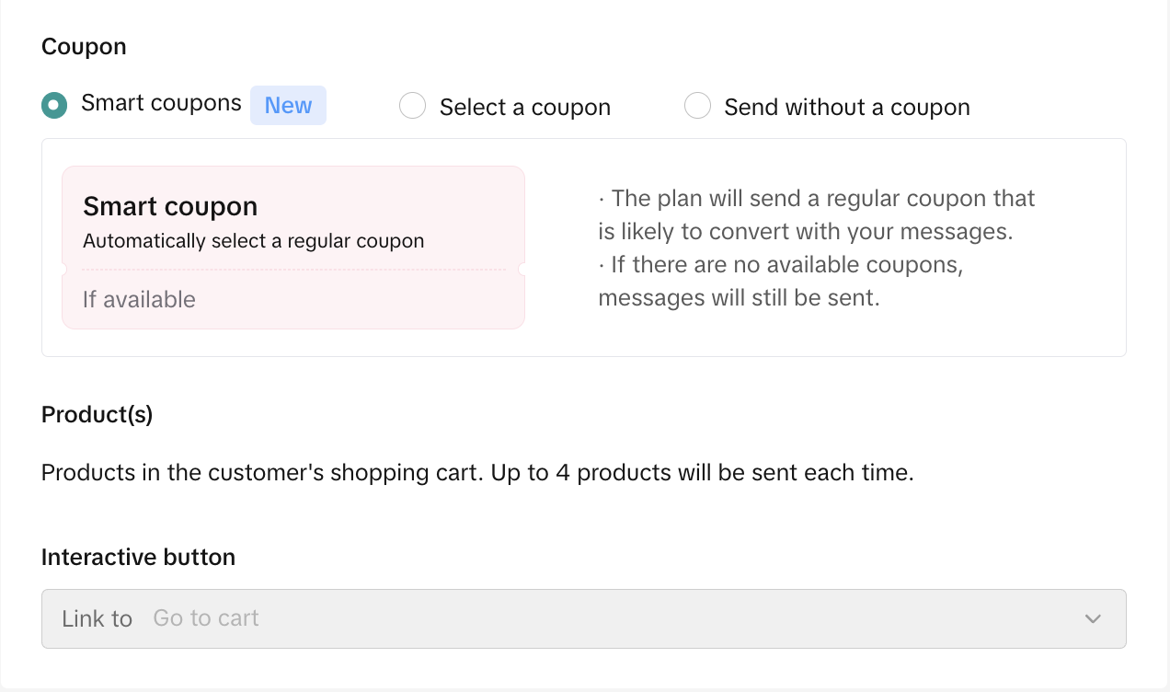Image resolution: width=1170 pixels, height=692 pixels.
Task: Choose the 'Select a coupon' radio option
Action: tap(412, 107)
